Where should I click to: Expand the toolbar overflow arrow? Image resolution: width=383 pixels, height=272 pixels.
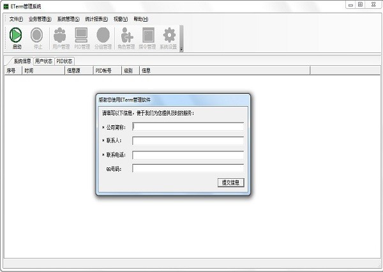tap(181, 49)
